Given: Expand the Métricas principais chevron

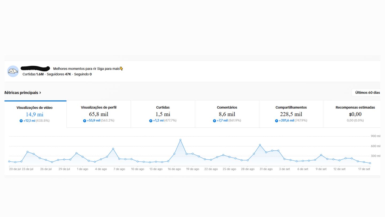Looking at the screenshot, I should [40, 93].
